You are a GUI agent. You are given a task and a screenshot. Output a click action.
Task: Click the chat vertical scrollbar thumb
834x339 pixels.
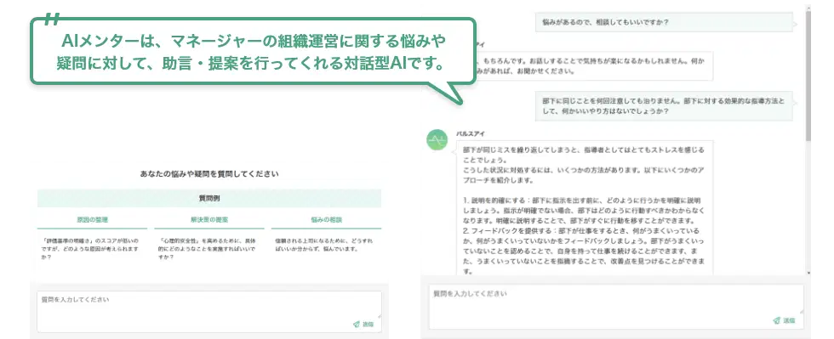point(808,75)
